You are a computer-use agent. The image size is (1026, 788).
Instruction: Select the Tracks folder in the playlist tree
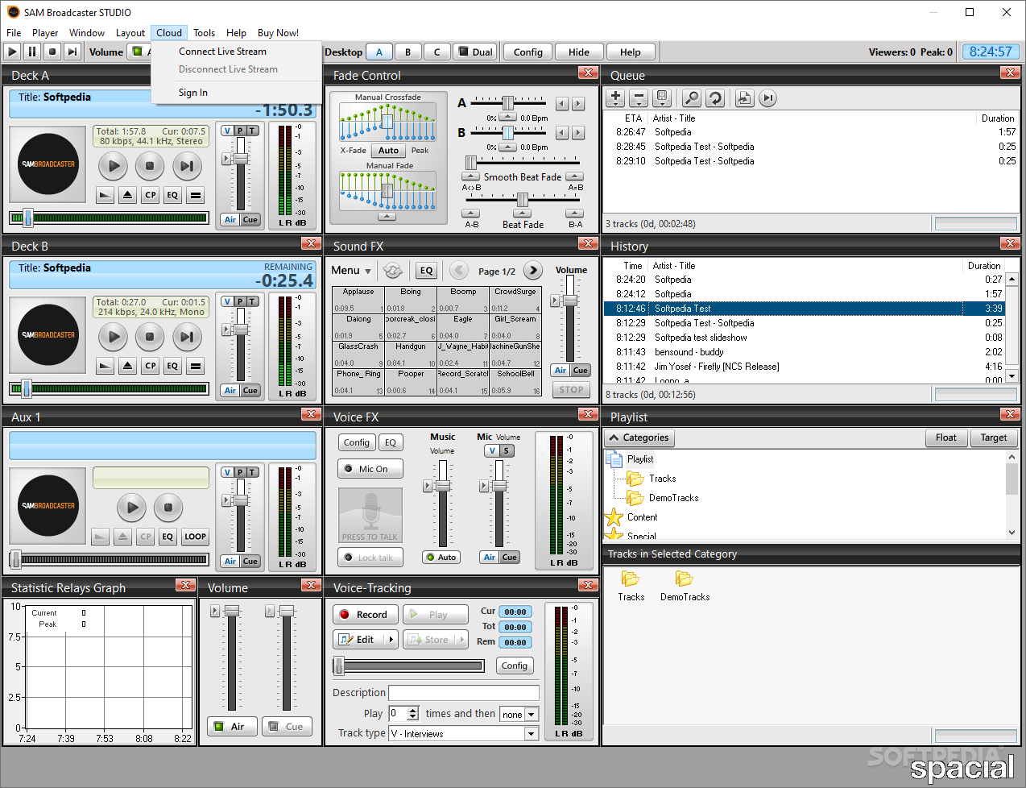pyautogui.click(x=662, y=479)
